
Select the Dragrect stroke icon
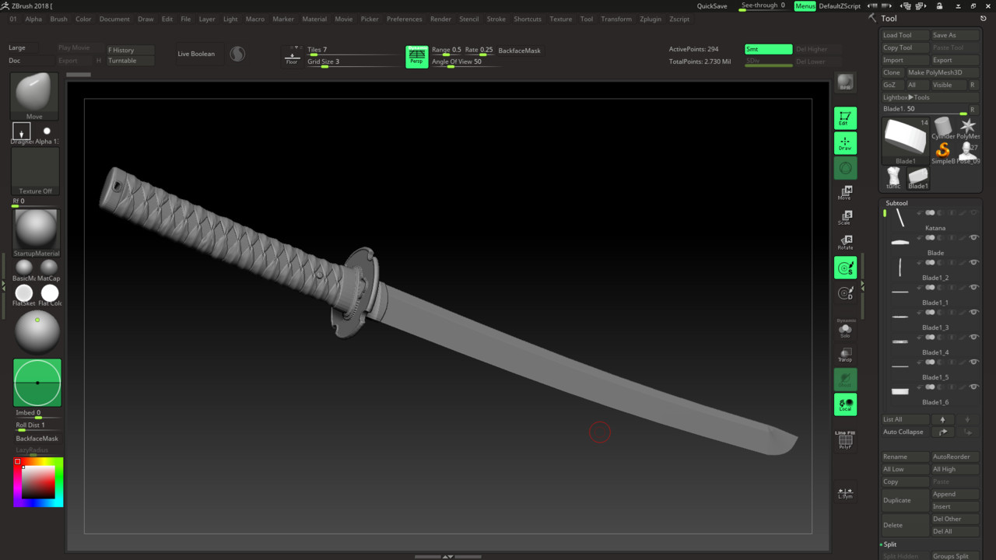(22, 131)
